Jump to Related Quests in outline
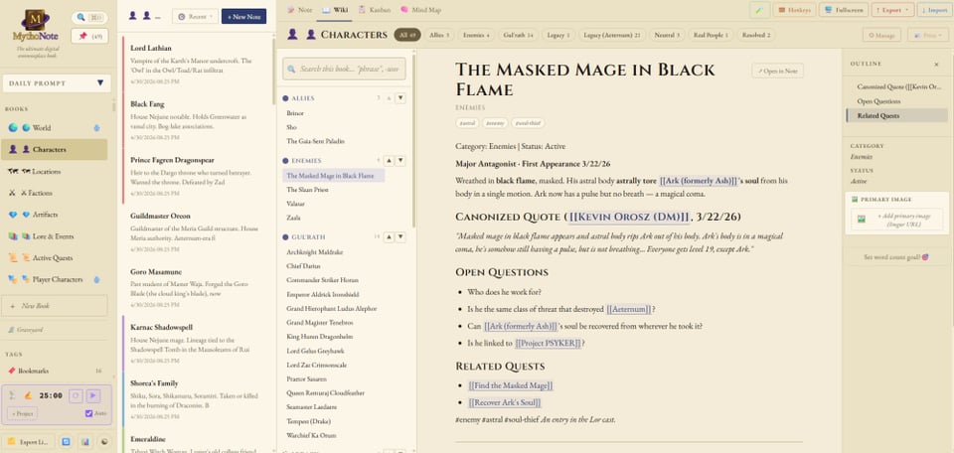The image size is (954, 453). (895, 115)
